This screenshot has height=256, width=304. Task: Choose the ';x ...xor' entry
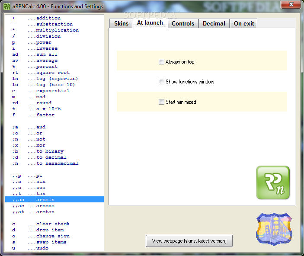click(54, 145)
